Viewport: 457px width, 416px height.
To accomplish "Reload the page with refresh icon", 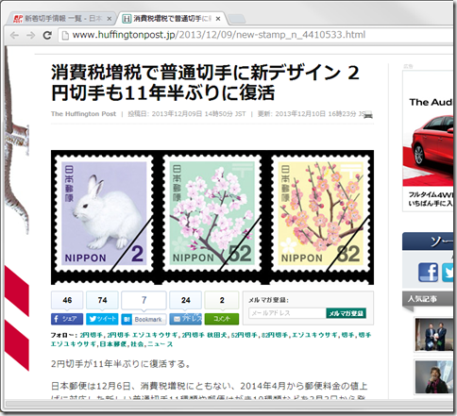I will (47, 35).
